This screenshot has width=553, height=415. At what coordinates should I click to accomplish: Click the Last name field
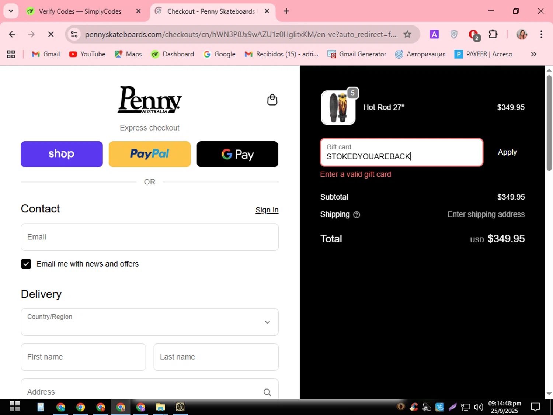[x=216, y=357]
